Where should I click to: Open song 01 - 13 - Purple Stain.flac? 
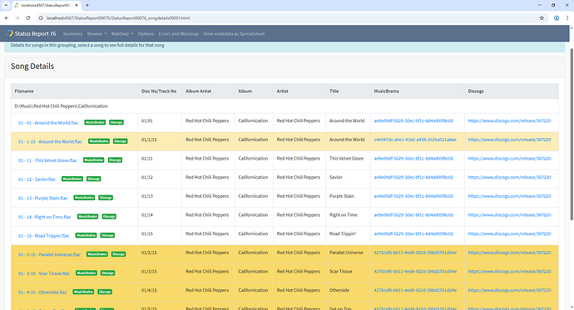42,198
